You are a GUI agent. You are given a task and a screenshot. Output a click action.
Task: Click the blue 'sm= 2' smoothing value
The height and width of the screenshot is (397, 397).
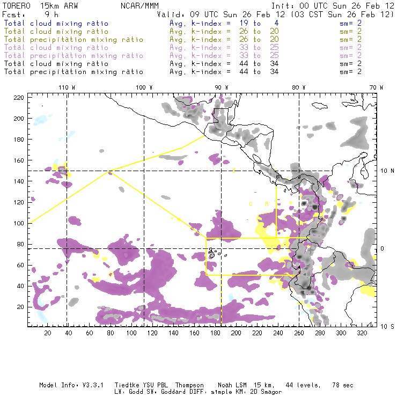[351, 23]
